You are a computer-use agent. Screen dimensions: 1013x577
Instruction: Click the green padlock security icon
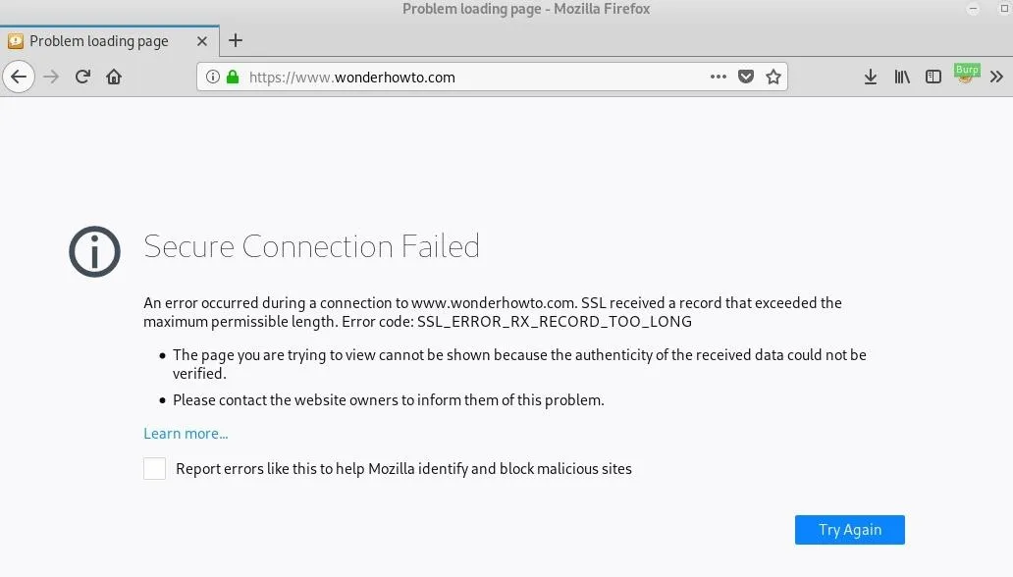tap(233, 77)
